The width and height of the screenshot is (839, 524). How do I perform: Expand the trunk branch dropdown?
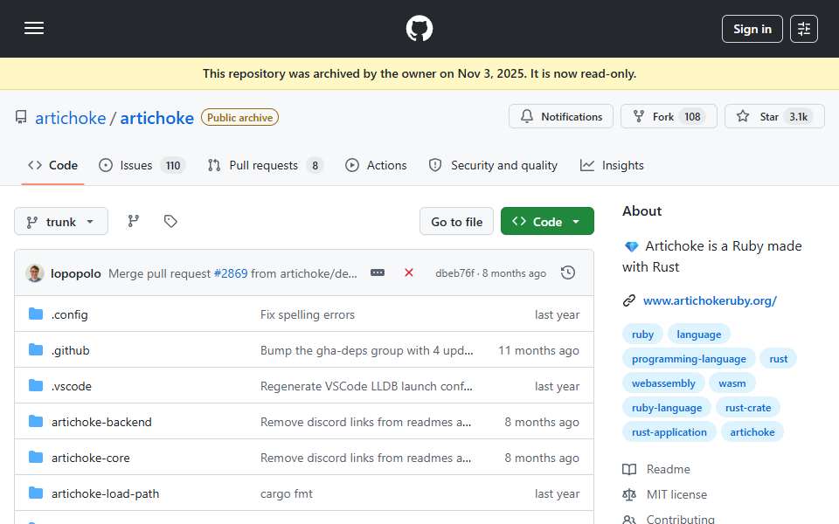(61, 221)
